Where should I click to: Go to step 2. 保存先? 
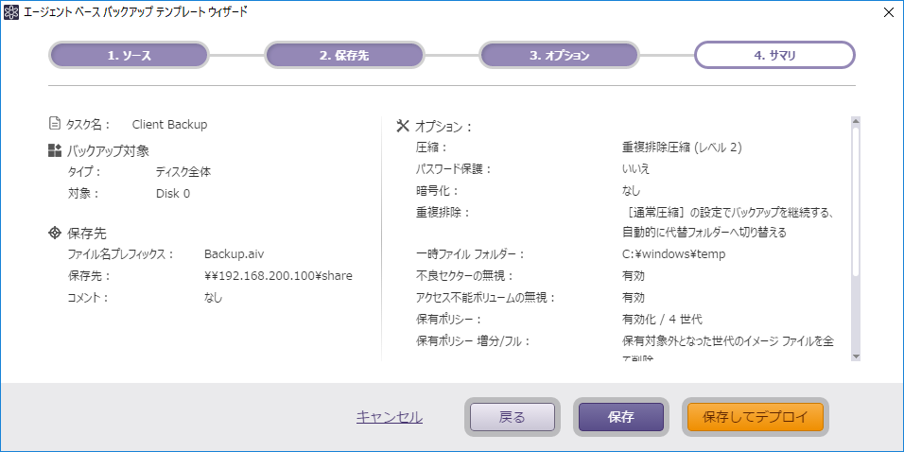coord(344,55)
